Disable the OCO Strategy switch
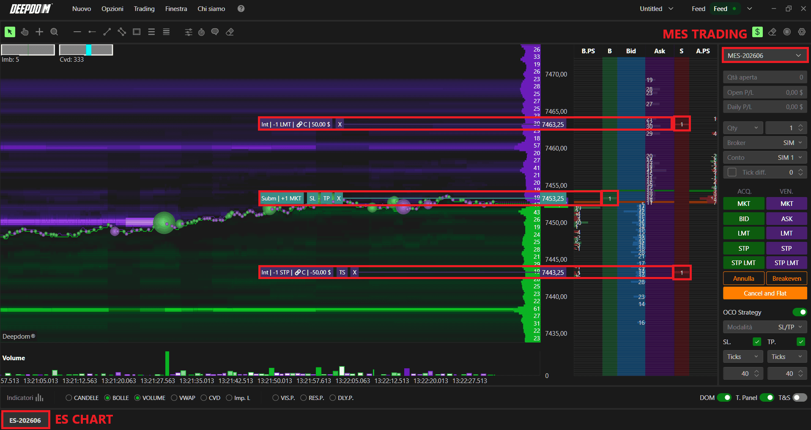811x430 pixels. tap(800, 312)
